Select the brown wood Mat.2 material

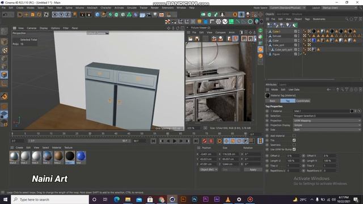coord(58,158)
